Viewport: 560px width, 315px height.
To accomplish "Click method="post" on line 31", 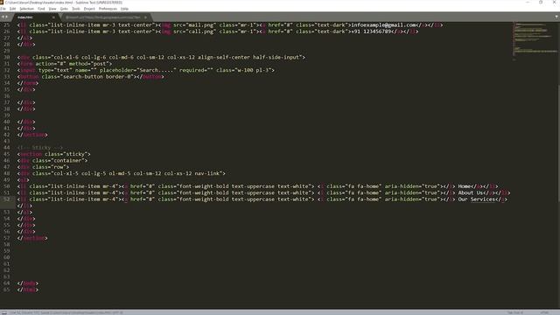I will 88,64.
